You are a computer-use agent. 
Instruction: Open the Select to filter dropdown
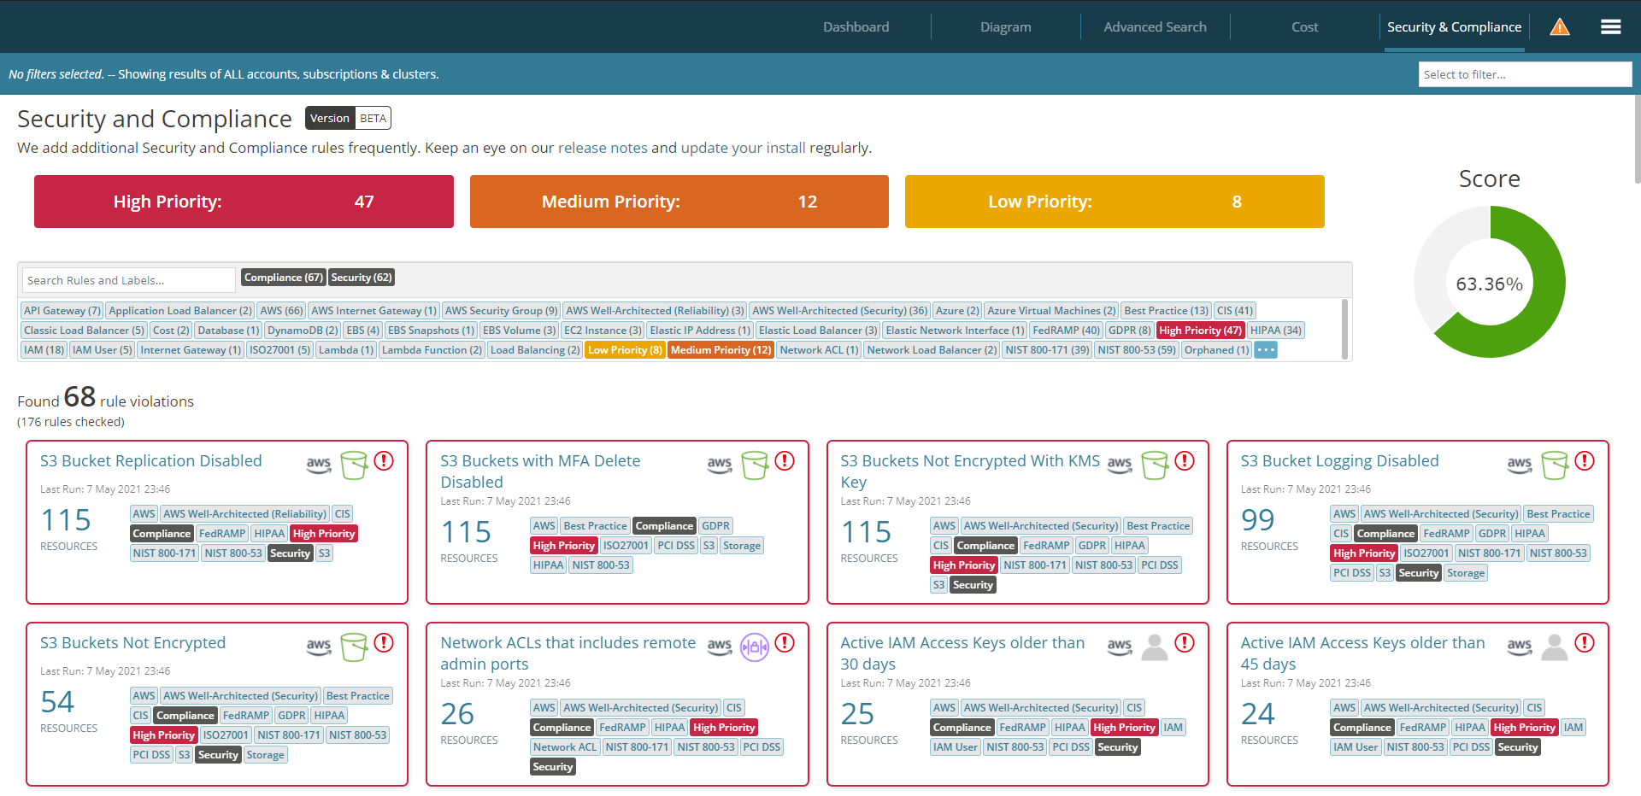tap(1526, 74)
